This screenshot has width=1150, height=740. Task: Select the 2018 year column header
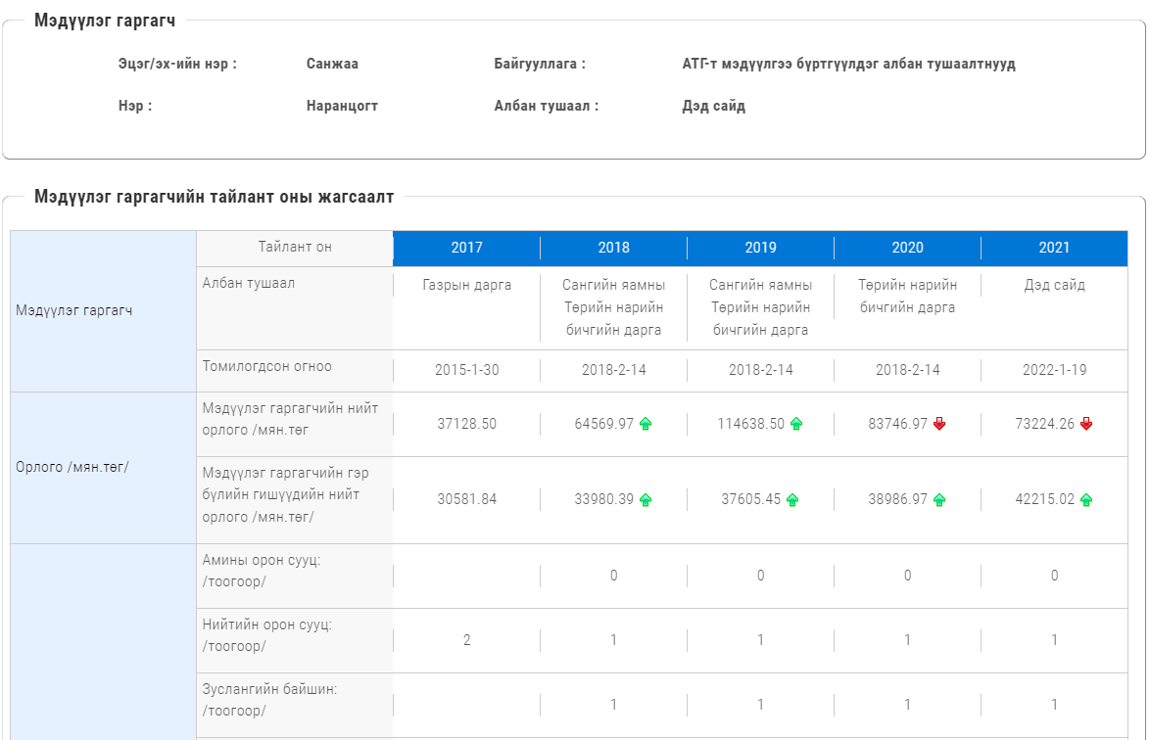pos(613,248)
